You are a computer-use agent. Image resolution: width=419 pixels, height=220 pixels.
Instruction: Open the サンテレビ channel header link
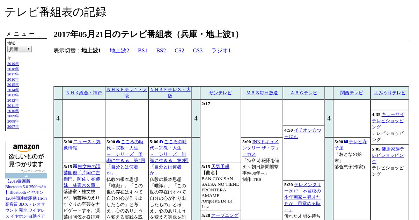tap(220, 93)
